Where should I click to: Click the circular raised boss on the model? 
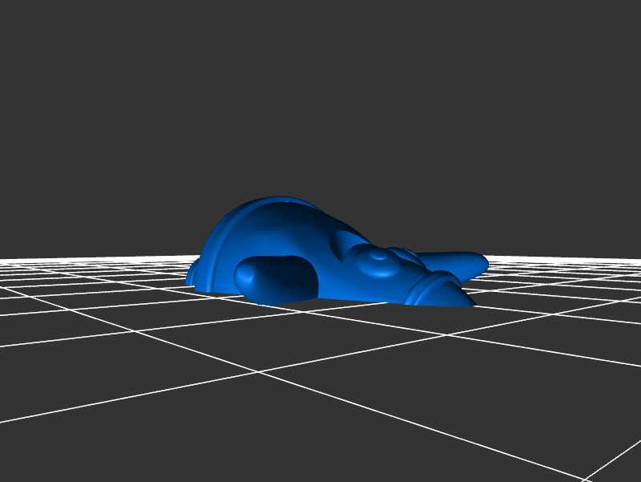tap(375, 262)
